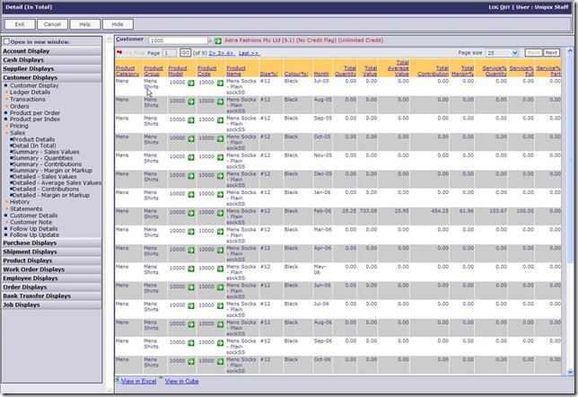Image resolution: width=578 pixels, height=397 pixels.
Task: Open the View in Cube link
Action: [x=181, y=382]
